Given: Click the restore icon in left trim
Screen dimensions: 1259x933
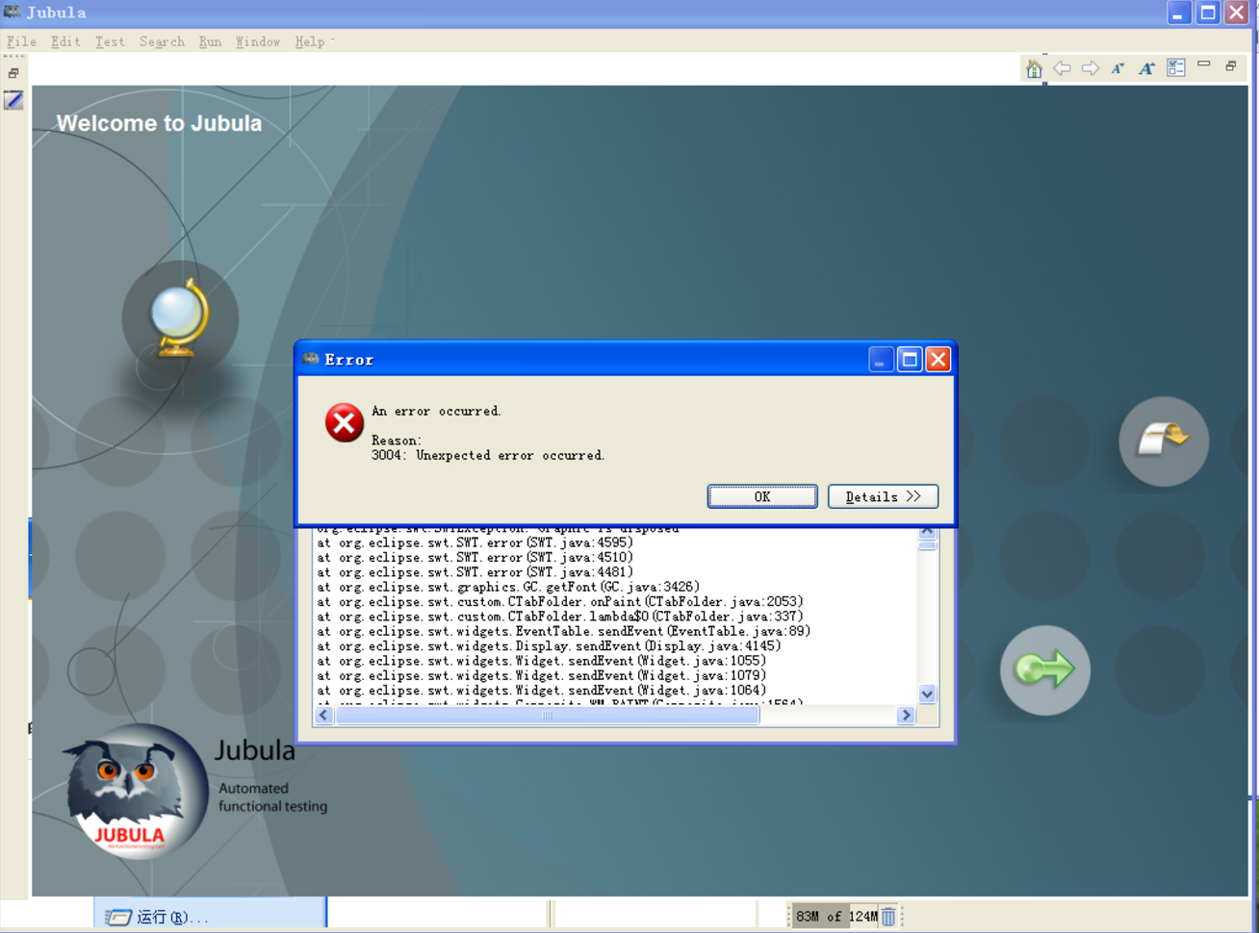Looking at the screenshot, I should (x=13, y=73).
